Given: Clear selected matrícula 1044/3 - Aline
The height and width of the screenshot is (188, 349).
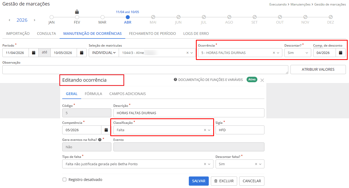Looking at the screenshot, I should tap(187, 53).
